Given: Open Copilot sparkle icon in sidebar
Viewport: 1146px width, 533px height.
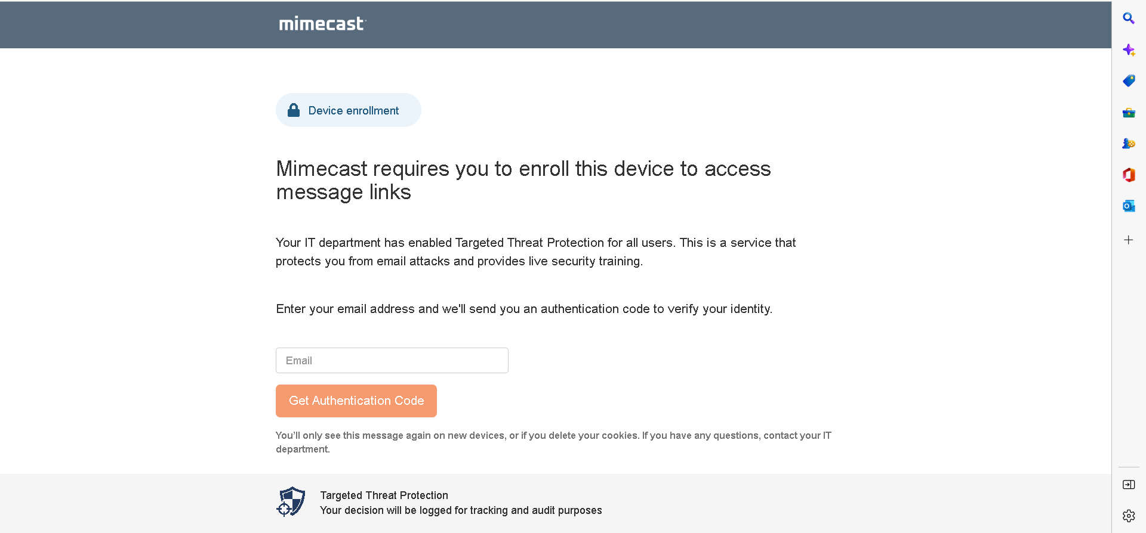Looking at the screenshot, I should point(1128,50).
